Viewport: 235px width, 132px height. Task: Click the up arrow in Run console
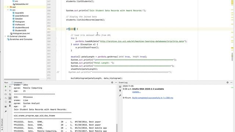pos(10,87)
